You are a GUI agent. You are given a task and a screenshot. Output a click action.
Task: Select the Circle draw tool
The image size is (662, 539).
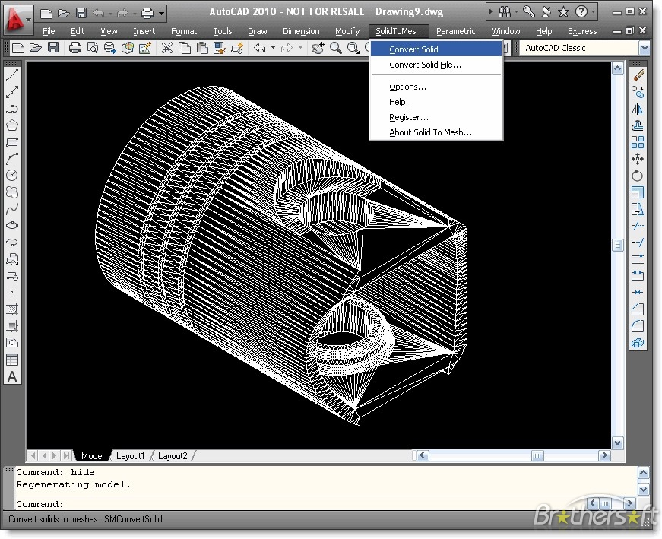pos(12,176)
